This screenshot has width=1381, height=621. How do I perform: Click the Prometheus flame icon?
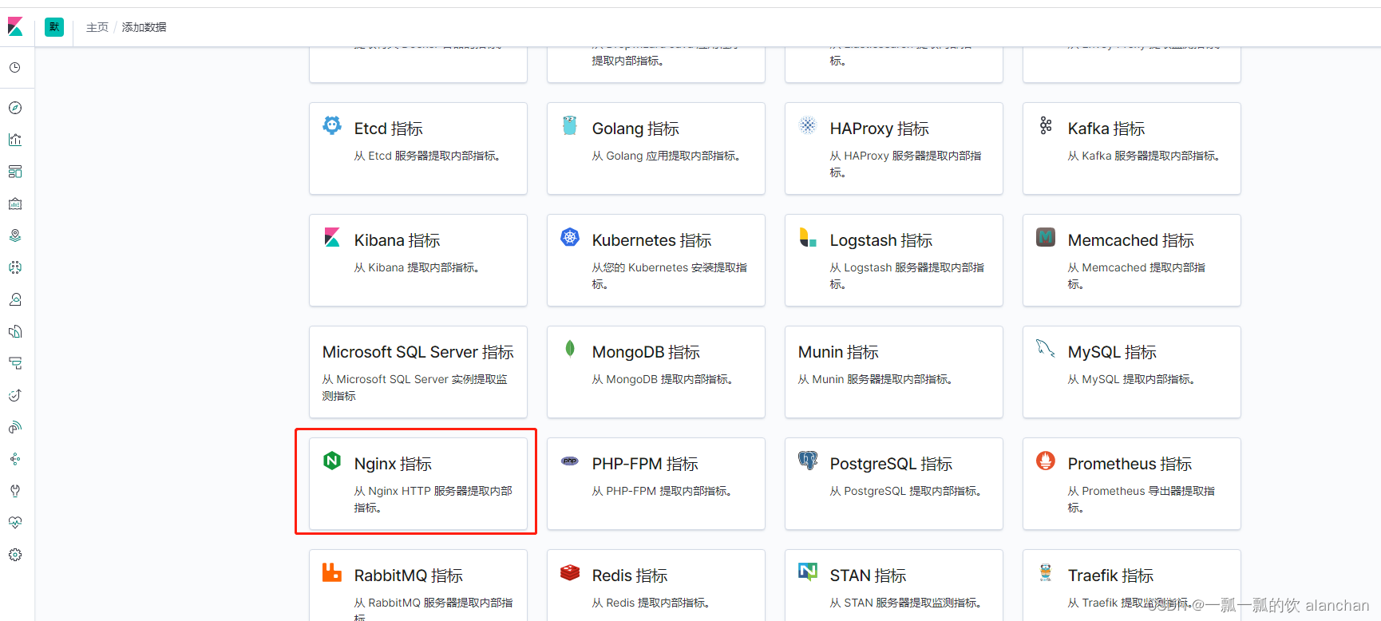pos(1046,461)
